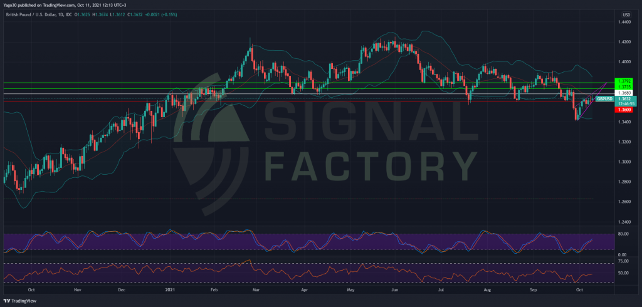The image size is (642, 307).
Task: Click the GBPUSD symbol tag near last price
Action: click(x=604, y=98)
